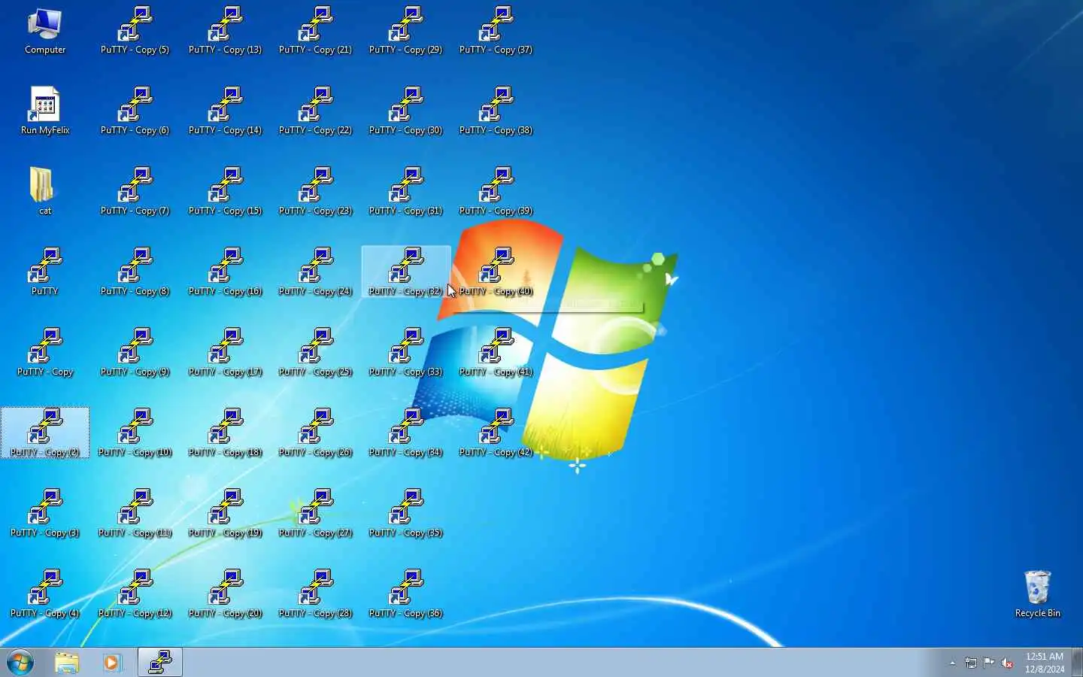
Task: Select PuTTY - Copy (20) icon
Action: click(226, 594)
